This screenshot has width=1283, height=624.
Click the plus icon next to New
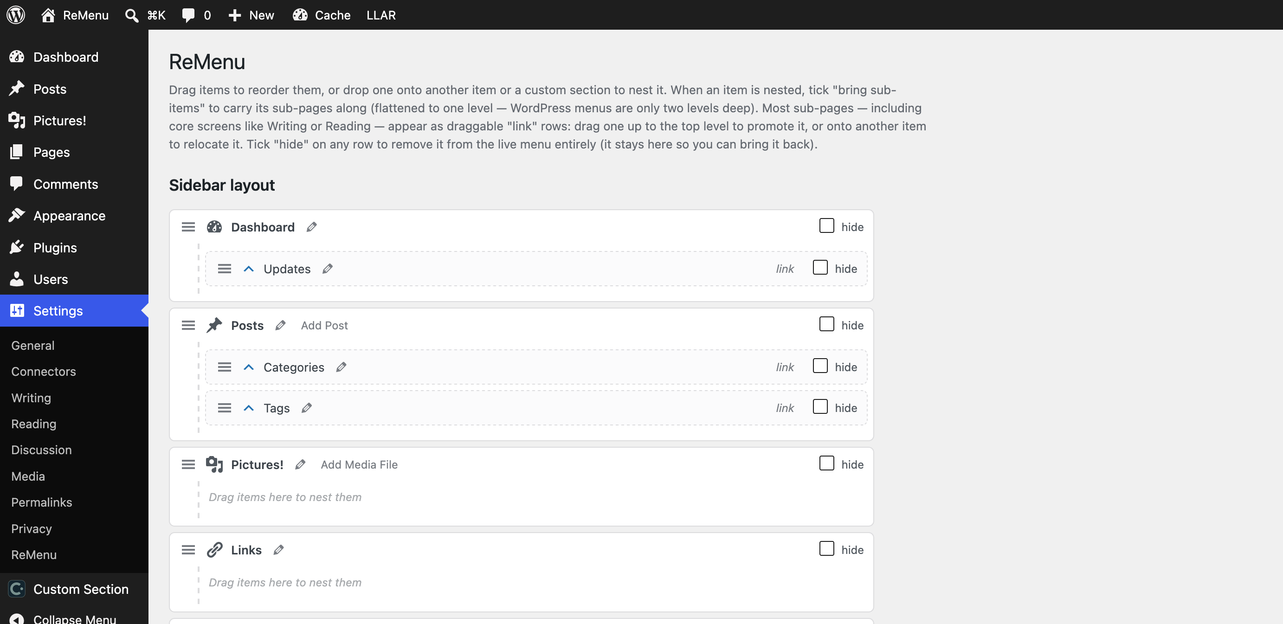[235, 15]
